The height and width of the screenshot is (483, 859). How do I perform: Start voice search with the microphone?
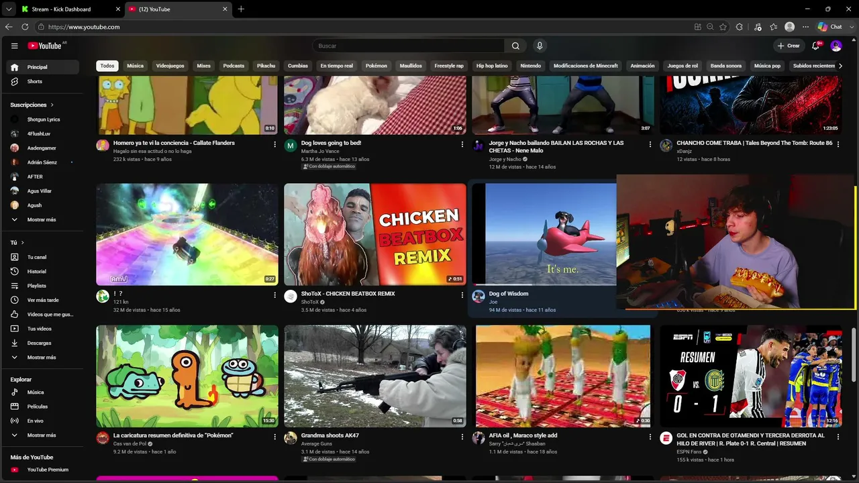coord(540,46)
